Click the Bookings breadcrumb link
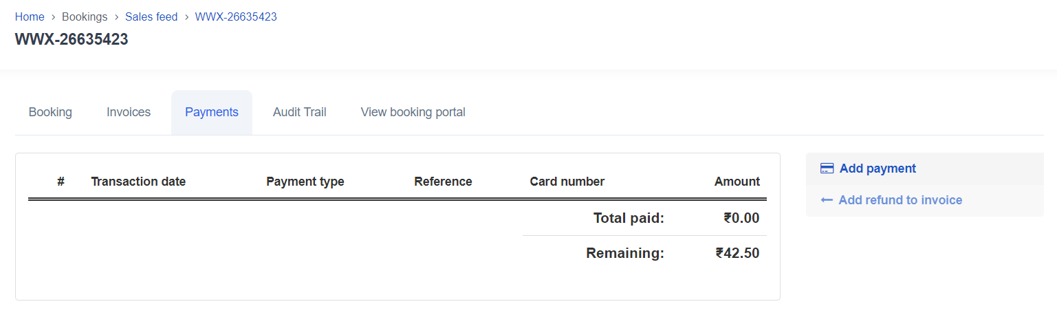The image size is (1057, 326). [x=85, y=17]
